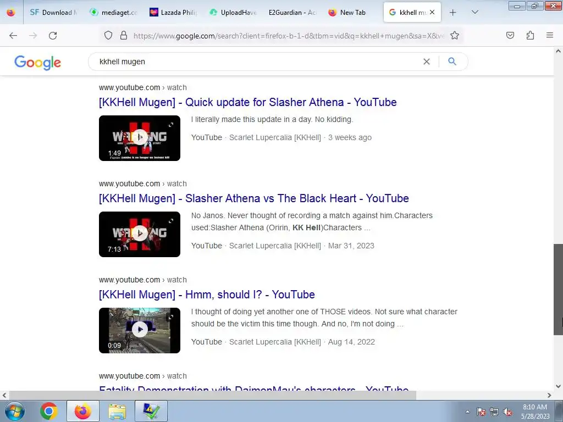Switch to Lazada Philippines tab

pos(173,12)
